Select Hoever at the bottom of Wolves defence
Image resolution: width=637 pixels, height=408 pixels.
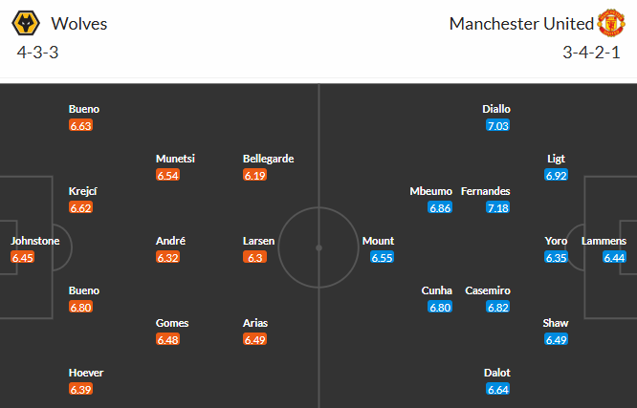(x=86, y=373)
